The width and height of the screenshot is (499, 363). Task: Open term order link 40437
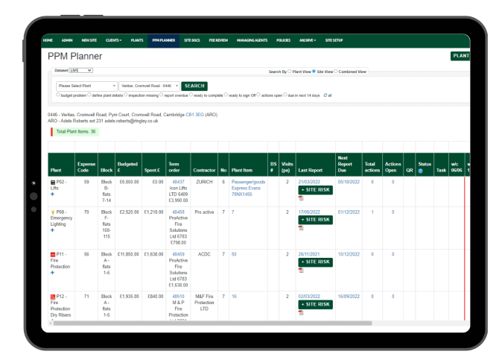point(178,181)
